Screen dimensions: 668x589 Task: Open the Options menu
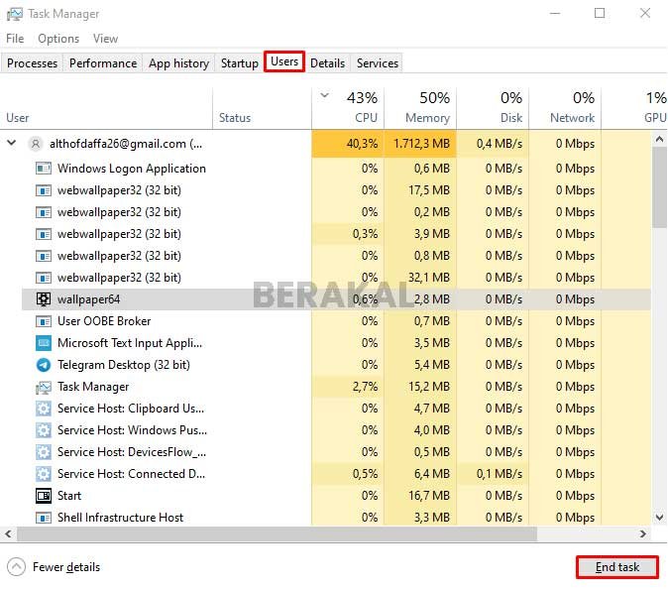click(x=58, y=39)
